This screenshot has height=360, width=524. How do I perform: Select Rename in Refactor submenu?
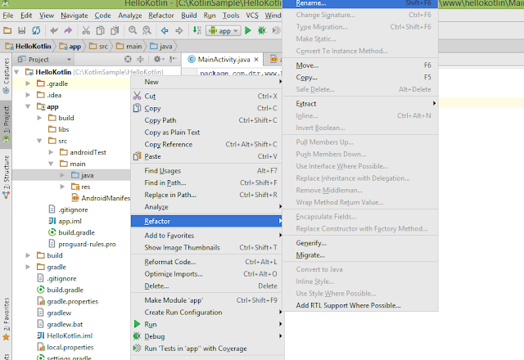click(x=360, y=3)
